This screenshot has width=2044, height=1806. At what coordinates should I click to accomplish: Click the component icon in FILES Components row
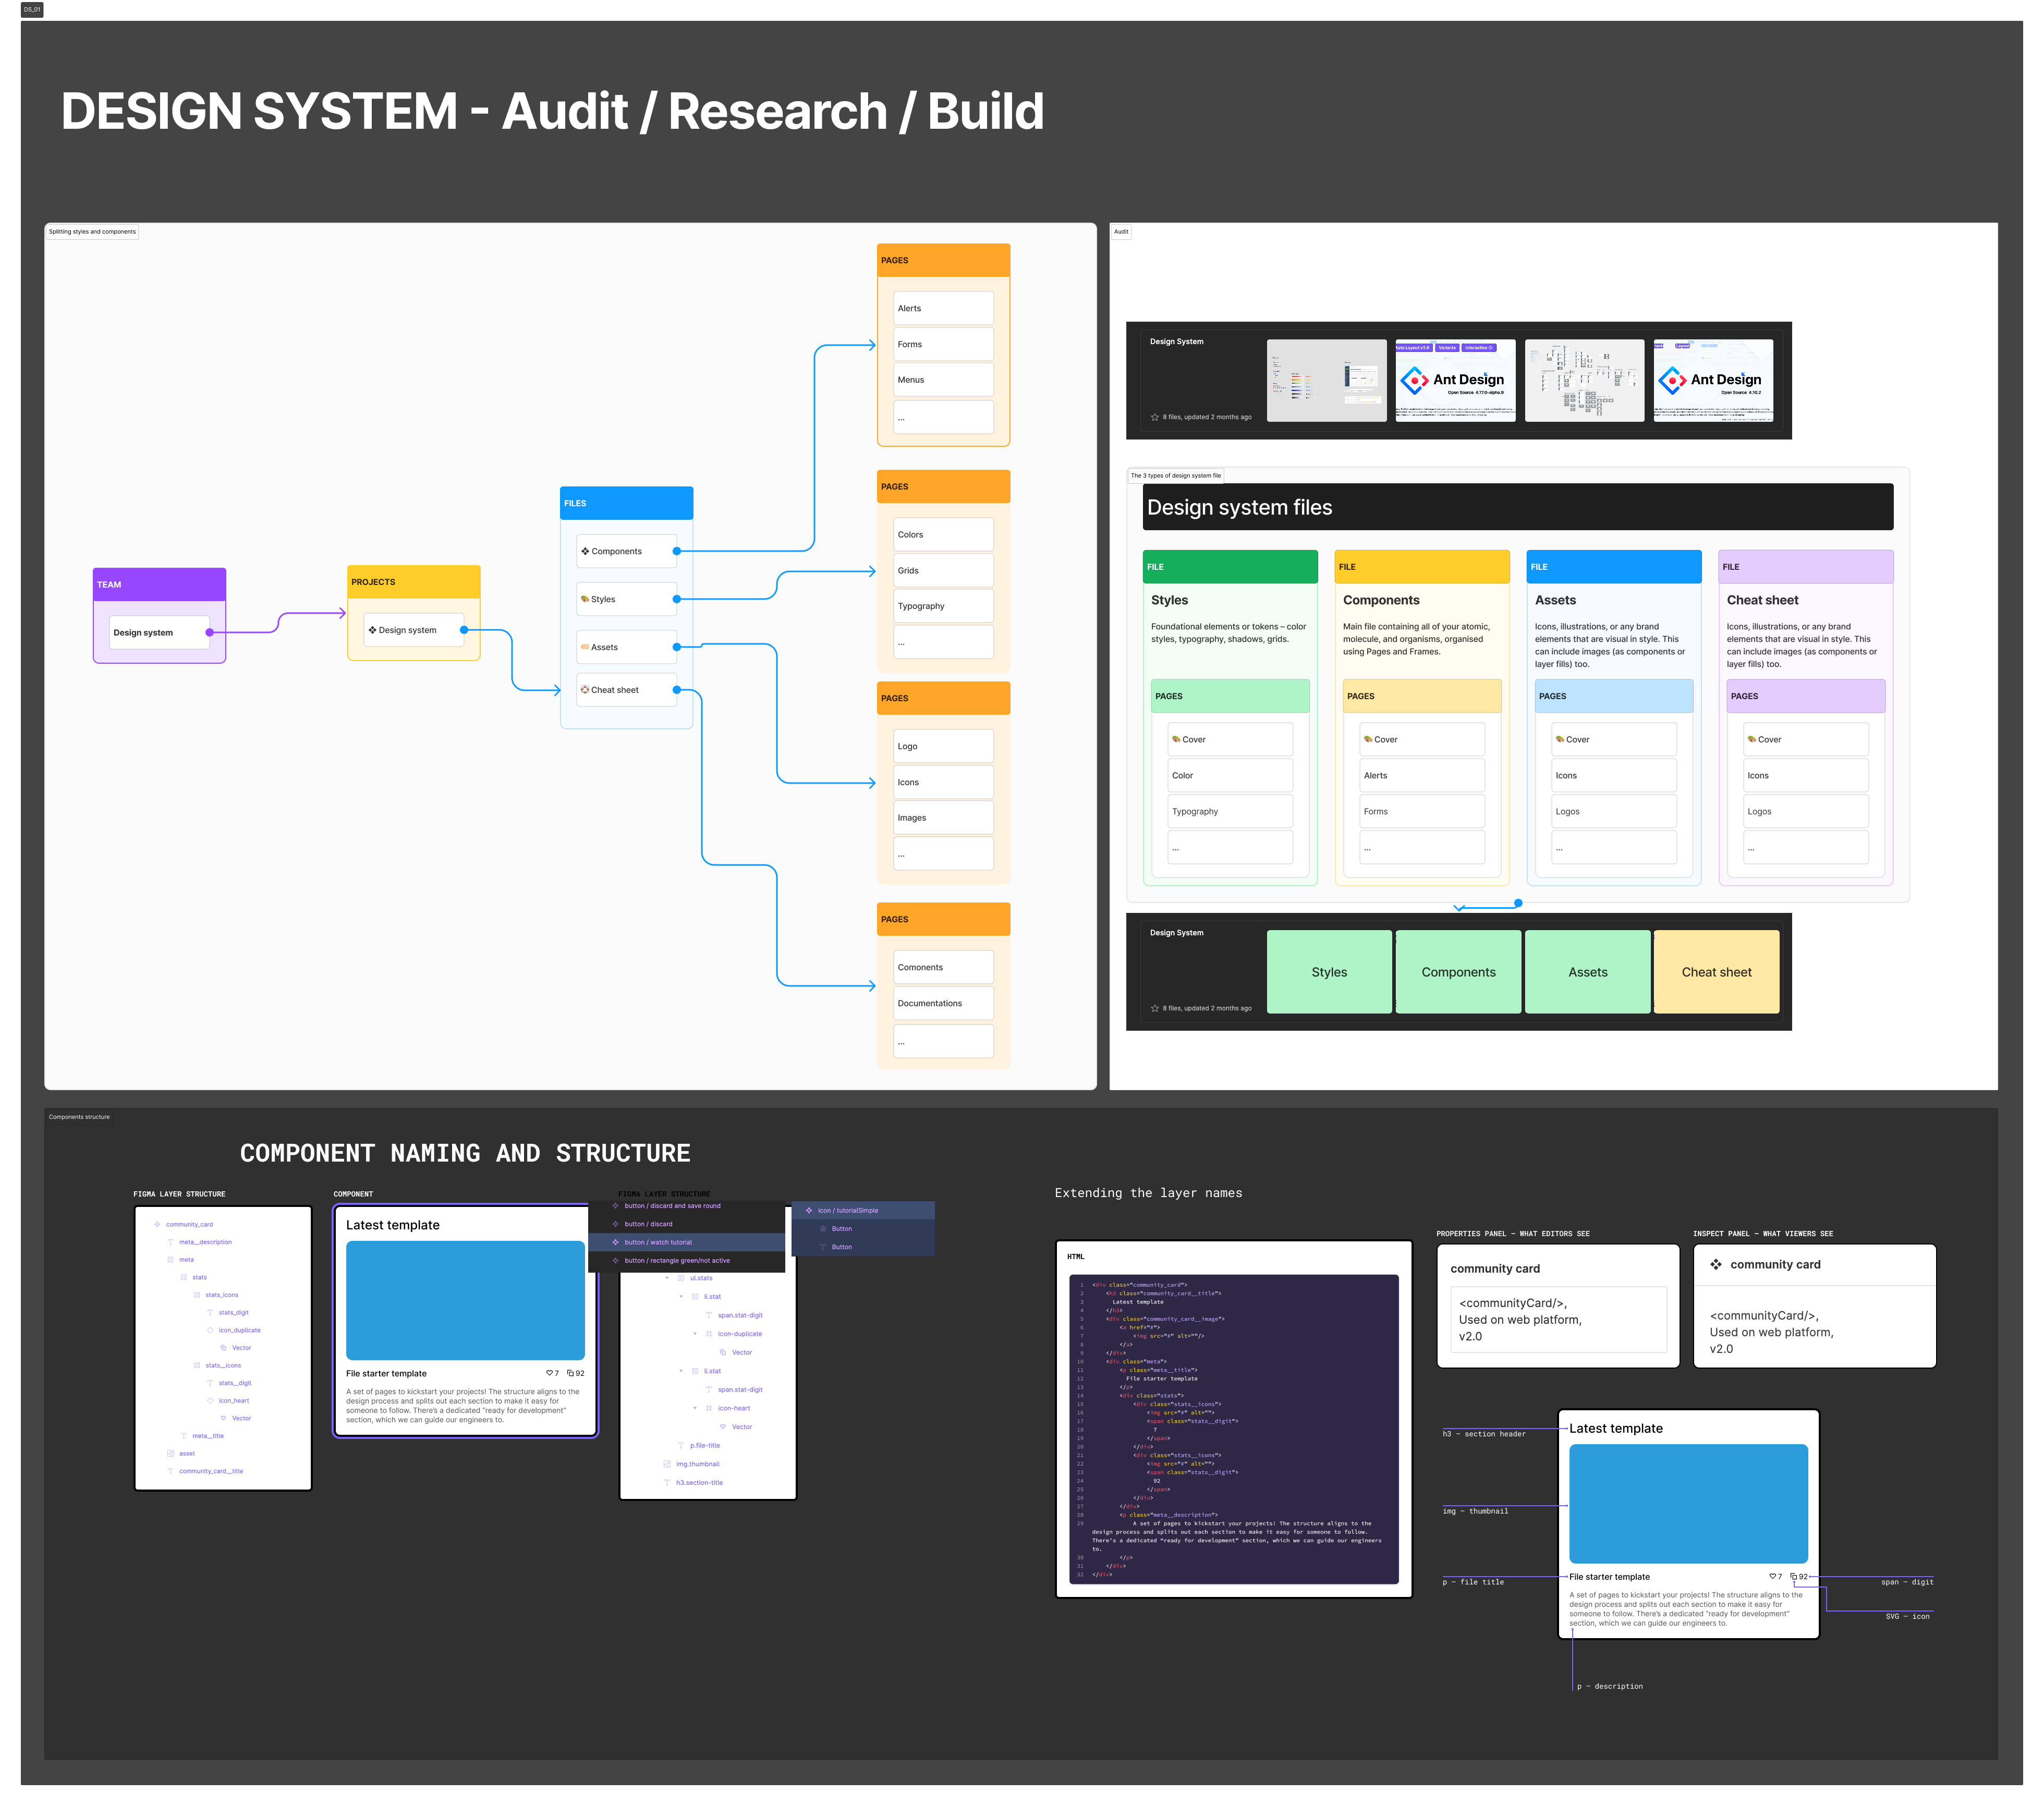585,551
